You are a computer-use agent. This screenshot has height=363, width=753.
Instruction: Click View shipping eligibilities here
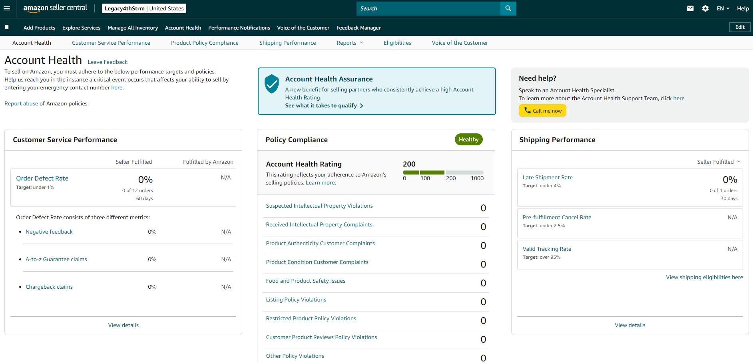704,277
